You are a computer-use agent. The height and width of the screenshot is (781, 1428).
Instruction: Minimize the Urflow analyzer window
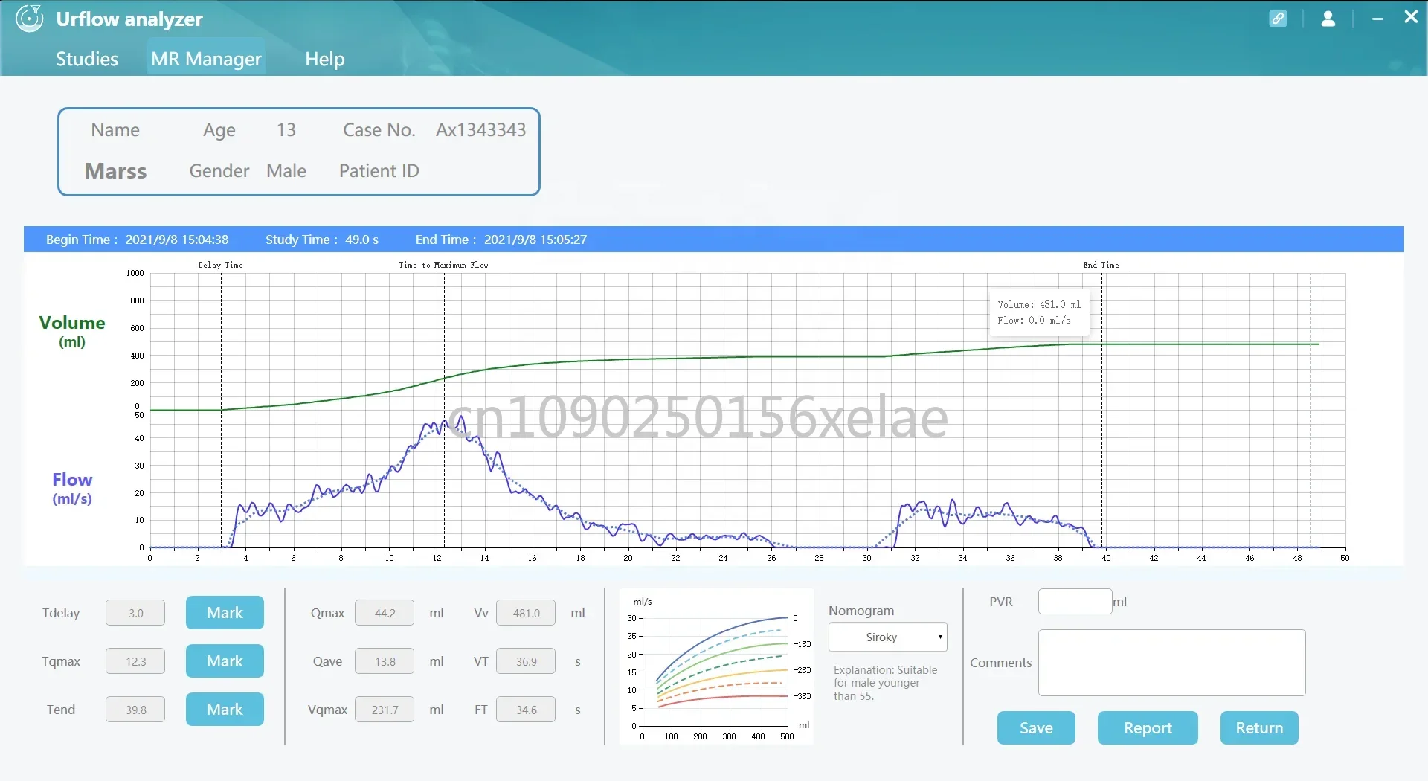(1377, 19)
